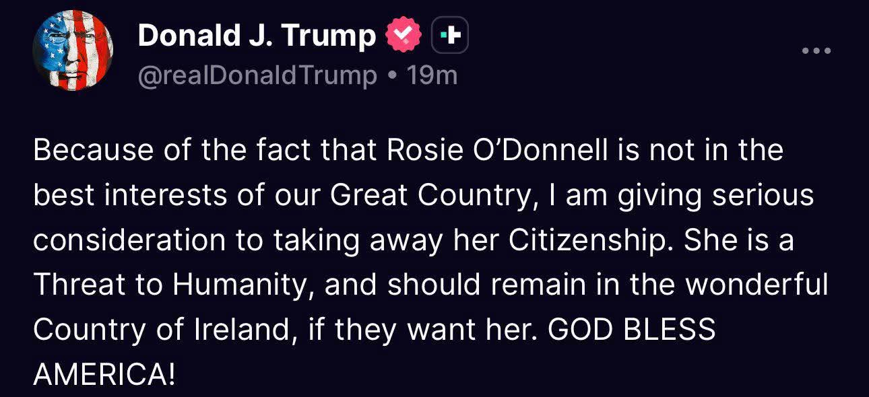Screen dimensions: 869x397
Task: Click the "Donald J. Trump" display name
Action: [x=257, y=36]
